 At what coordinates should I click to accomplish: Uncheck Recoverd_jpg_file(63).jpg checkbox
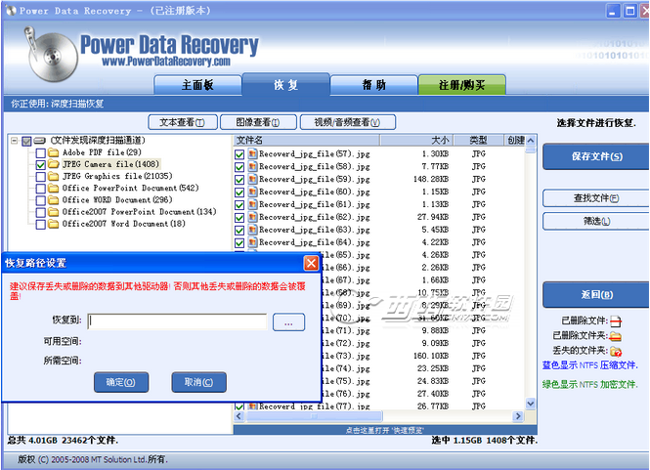[239, 231]
